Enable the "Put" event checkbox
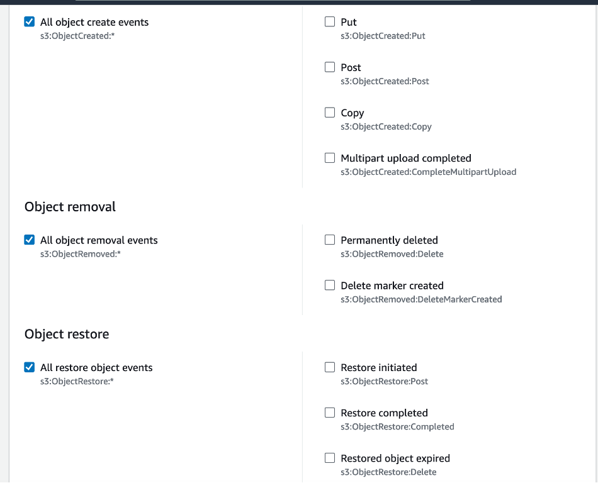Screen dimensions: 598x483 point(330,21)
